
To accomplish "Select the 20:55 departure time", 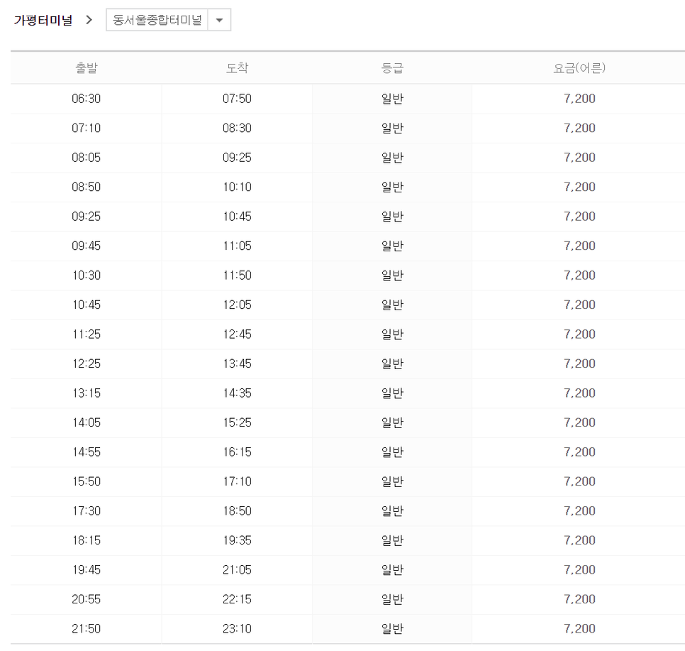I will (x=86, y=599).
